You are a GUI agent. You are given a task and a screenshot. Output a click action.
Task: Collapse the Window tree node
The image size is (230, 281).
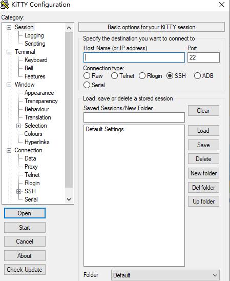(x=9, y=85)
